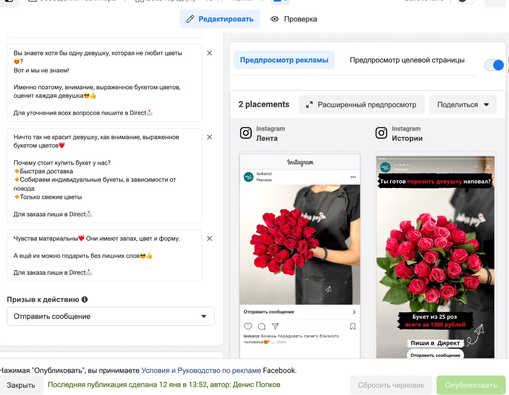Click the info icon beside "Призыв к действию"
The width and height of the screenshot is (509, 395).
point(85,300)
